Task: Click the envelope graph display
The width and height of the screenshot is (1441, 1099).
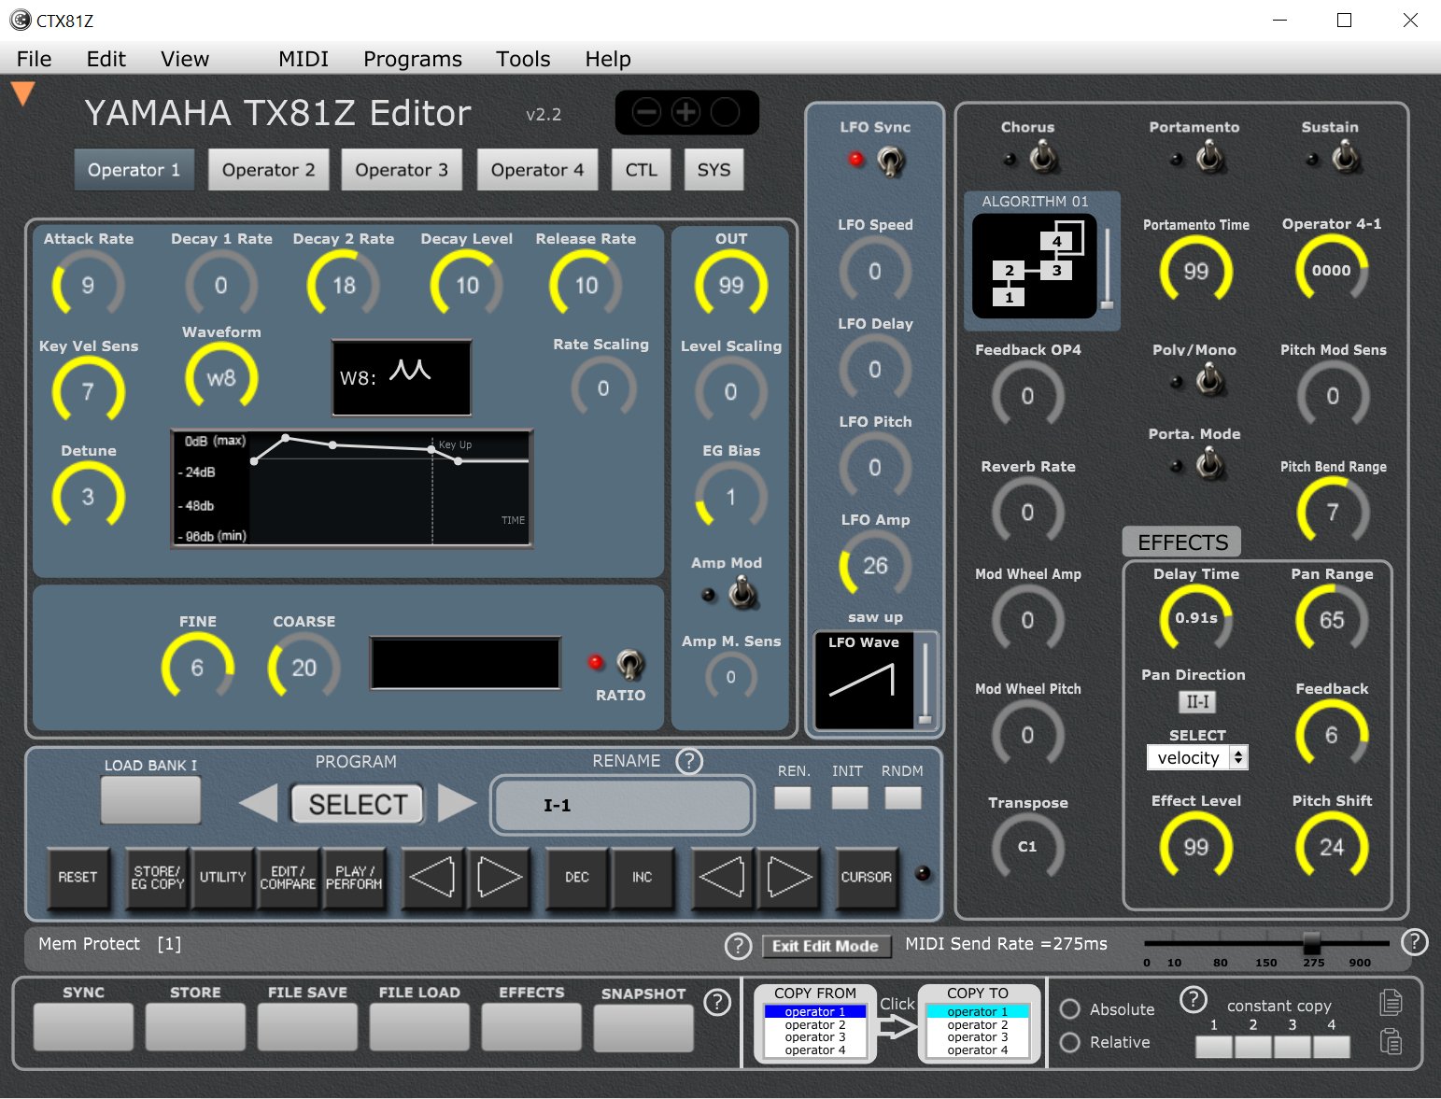Action: tap(351, 487)
